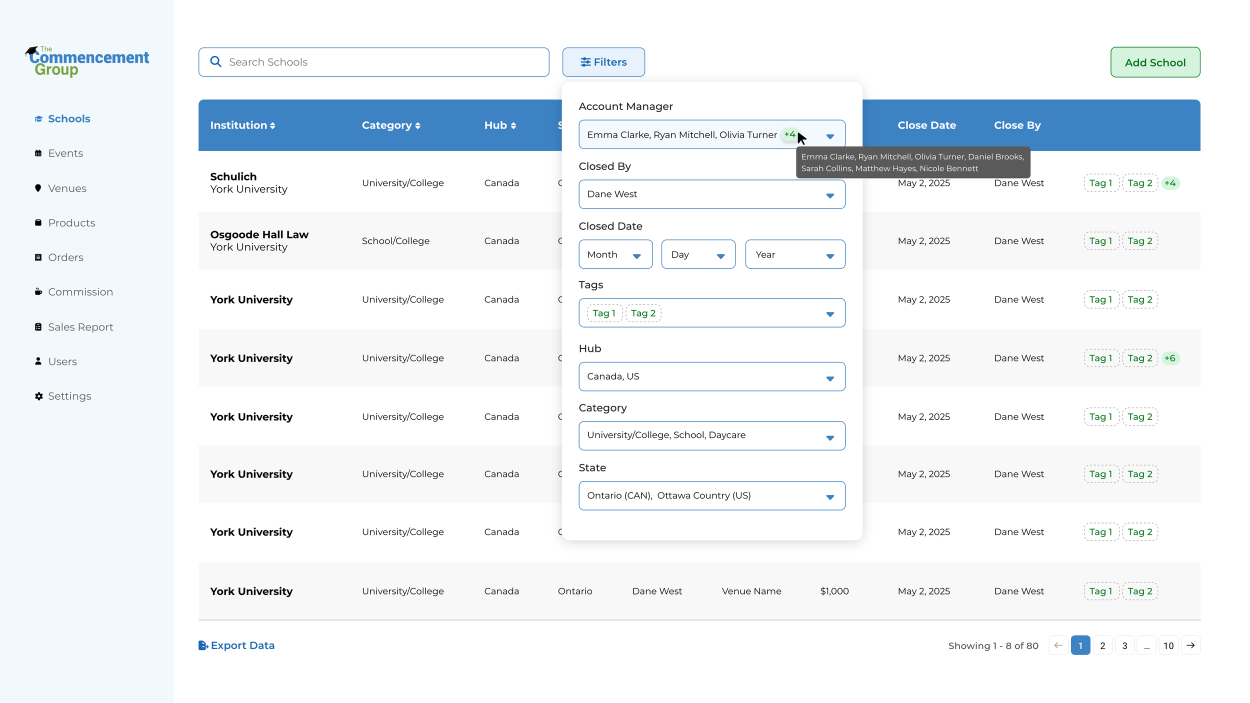The image size is (1250, 703).
Task: Click the Sales Report icon
Action: pos(38,327)
